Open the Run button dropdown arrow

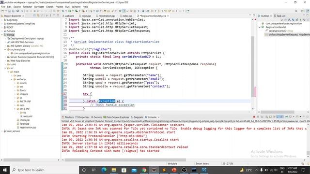point(73,11)
